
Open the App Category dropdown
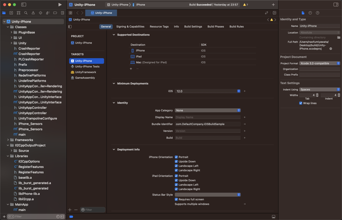pyautogui.click(x=238, y=110)
